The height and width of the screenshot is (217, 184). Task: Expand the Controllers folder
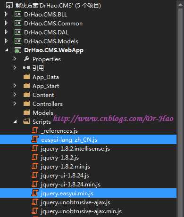tap(15, 104)
